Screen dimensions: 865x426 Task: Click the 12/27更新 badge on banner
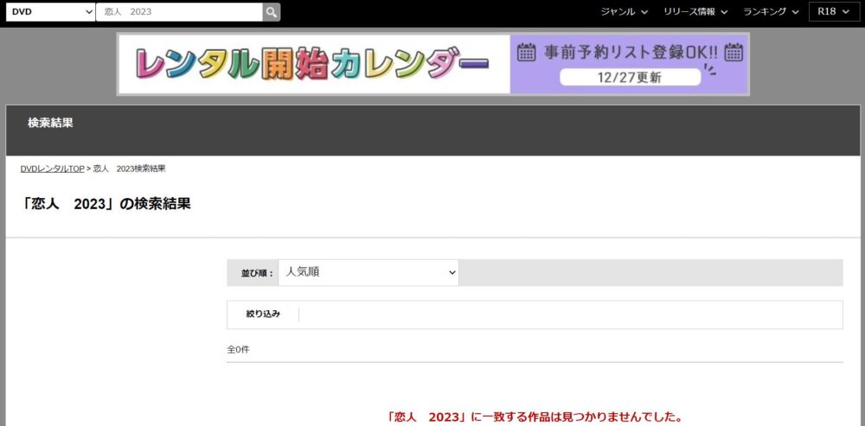630,78
